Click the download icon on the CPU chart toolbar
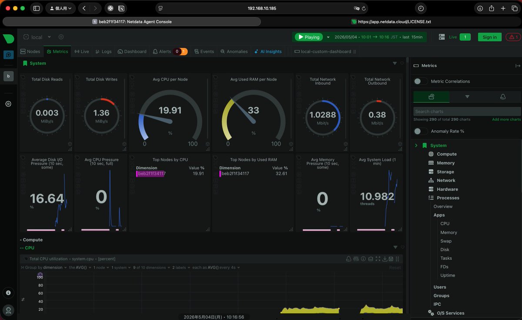The width and height of the screenshot is (522, 320). click(x=385, y=259)
